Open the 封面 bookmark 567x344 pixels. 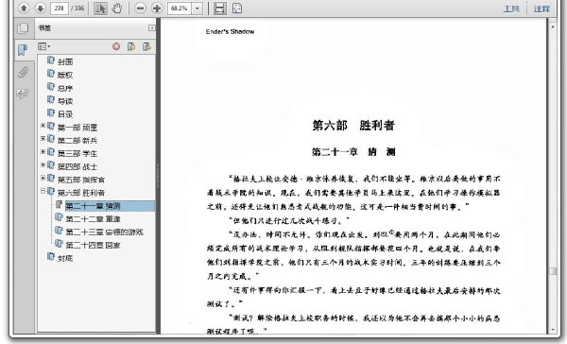65,61
